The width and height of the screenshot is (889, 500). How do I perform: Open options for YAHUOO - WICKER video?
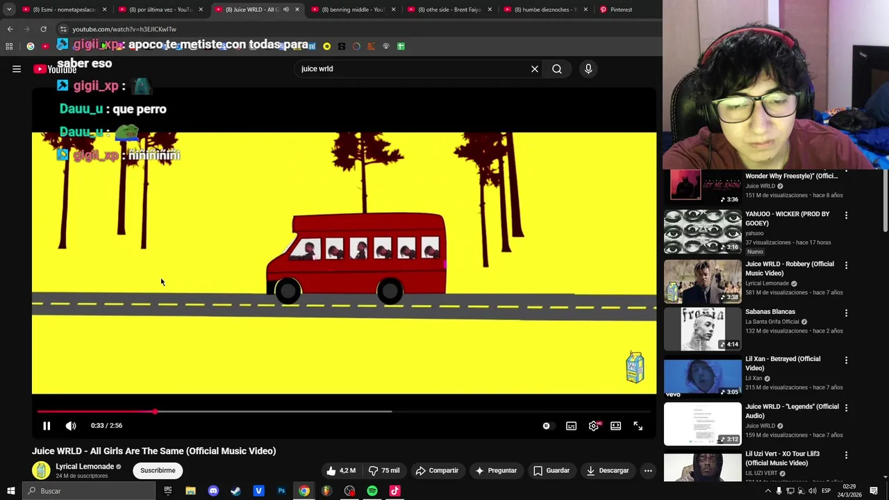pos(846,215)
